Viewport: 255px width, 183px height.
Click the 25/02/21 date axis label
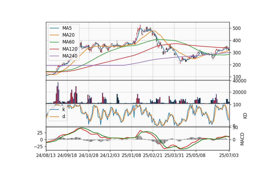pos(153,155)
